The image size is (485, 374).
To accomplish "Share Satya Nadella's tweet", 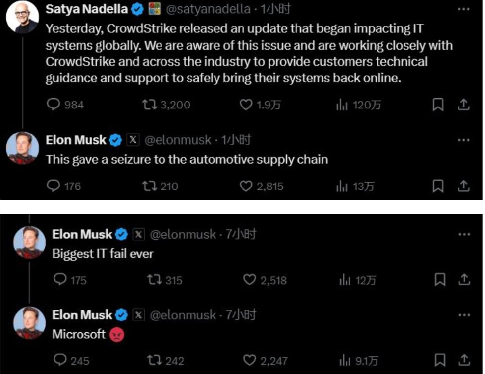I will [x=463, y=104].
